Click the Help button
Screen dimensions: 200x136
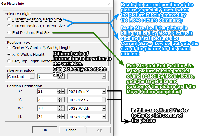[98, 130]
